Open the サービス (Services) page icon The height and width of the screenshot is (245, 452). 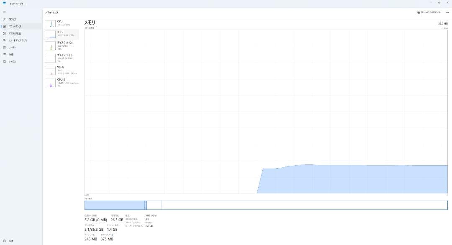[4, 62]
